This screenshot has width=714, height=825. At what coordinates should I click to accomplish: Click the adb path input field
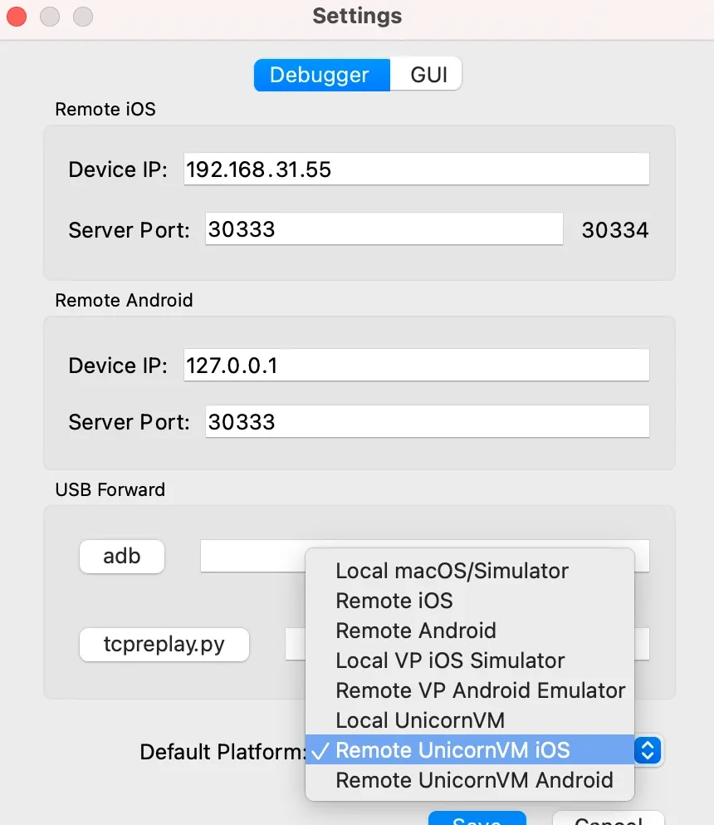click(x=425, y=556)
